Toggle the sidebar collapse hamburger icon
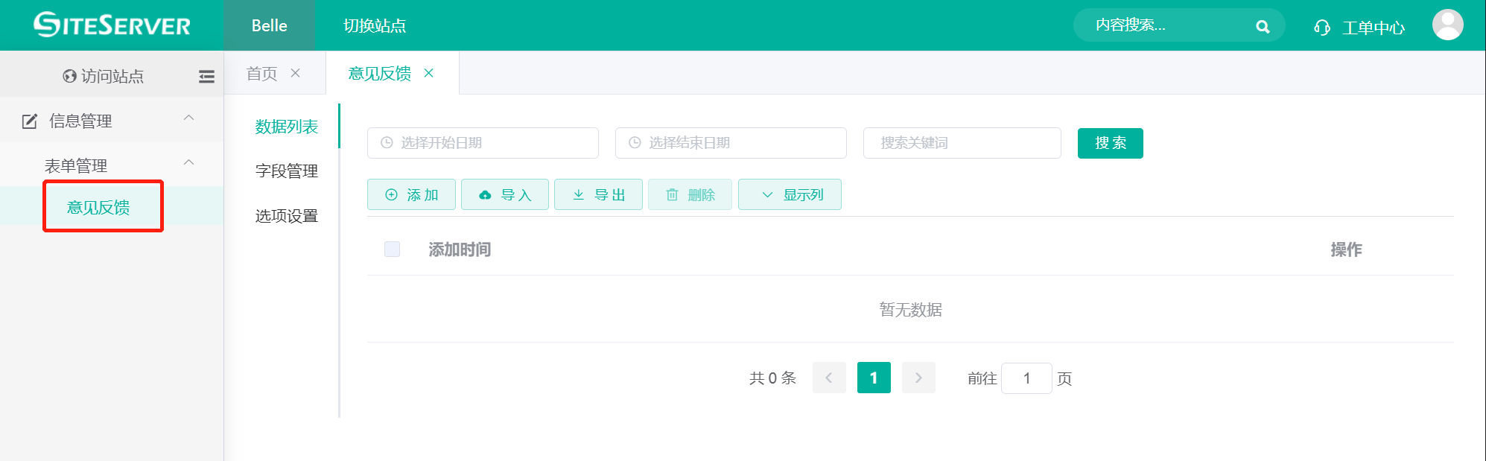The height and width of the screenshot is (461, 1486). pos(206,76)
